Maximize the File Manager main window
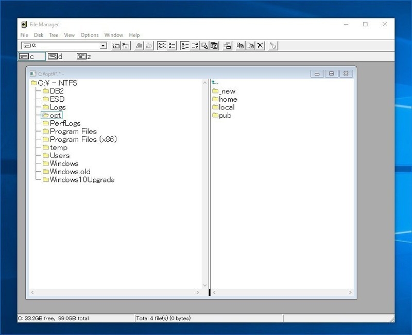Screen dimensions: 412x335 pyautogui.click(x=365, y=24)
